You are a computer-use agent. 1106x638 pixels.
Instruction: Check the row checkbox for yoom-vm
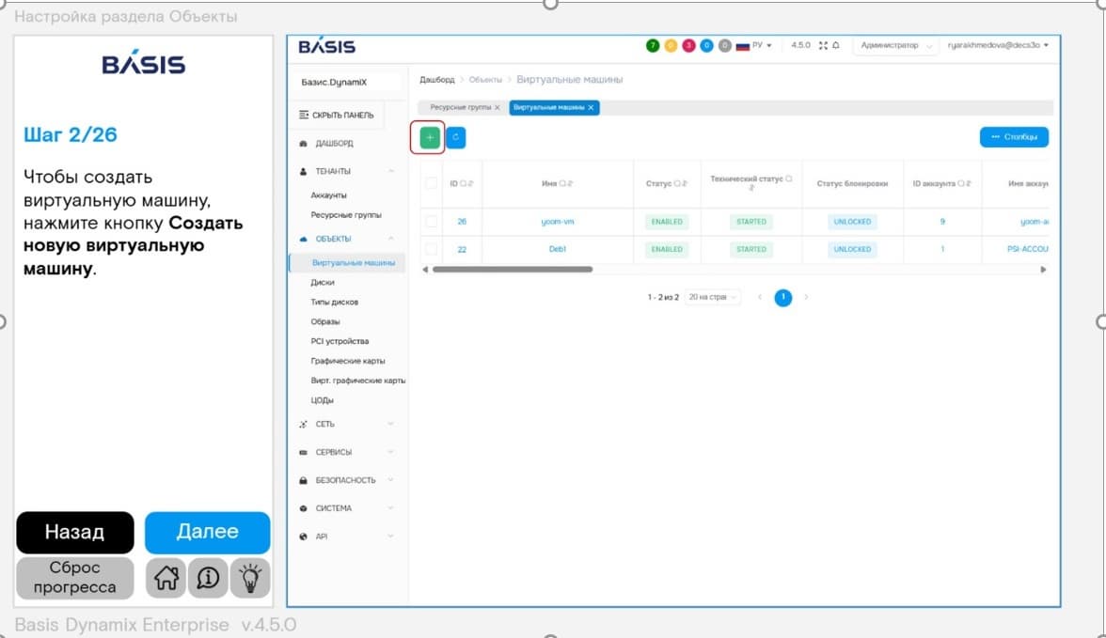(431, 222)
